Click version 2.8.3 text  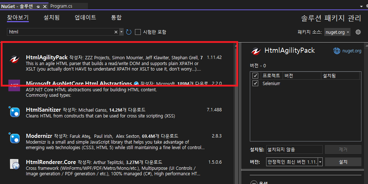click(x=217, y=136)
